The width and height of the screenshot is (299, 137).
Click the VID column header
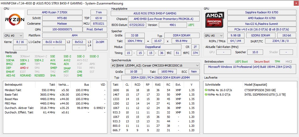pos(103,85)
